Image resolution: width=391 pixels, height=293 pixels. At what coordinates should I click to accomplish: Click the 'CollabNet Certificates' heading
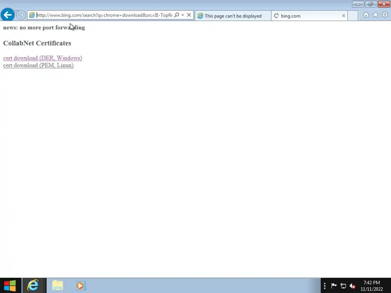tap(37, 43)
